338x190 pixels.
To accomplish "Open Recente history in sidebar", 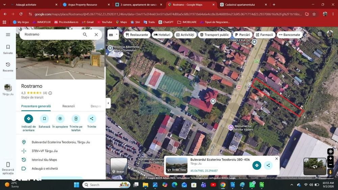I will tap(8, 67).
